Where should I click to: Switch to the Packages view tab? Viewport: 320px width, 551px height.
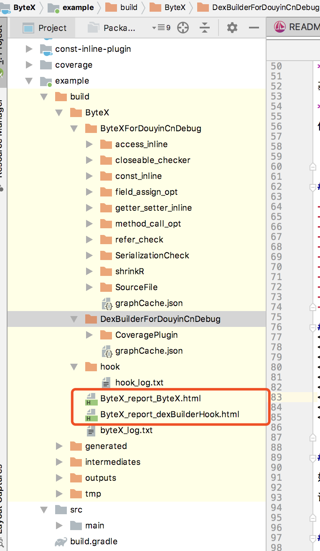click(x=112, y=28)
